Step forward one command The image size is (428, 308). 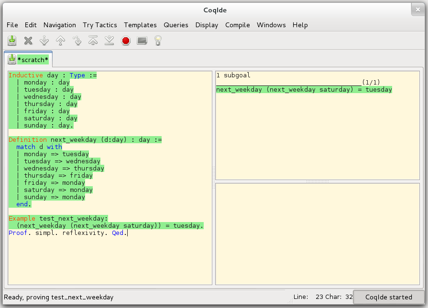44,41
